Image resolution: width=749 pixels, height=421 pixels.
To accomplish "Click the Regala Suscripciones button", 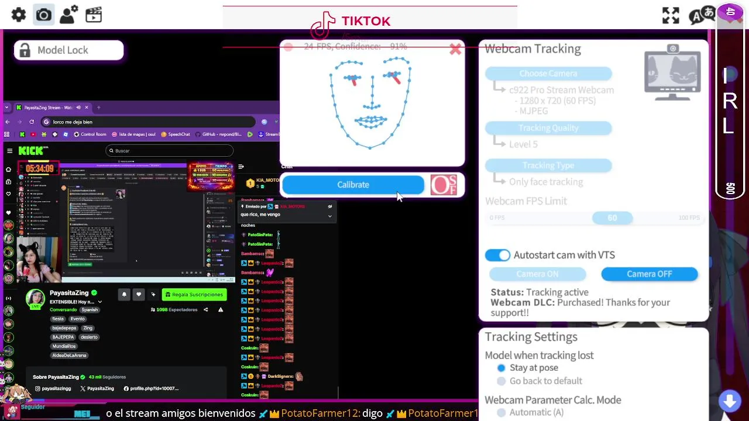I will pyautogui.click(x=194, y=295).
